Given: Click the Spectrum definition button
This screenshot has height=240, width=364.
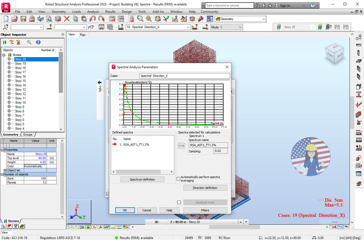Looking at the screenshot, I should point(142,179).
